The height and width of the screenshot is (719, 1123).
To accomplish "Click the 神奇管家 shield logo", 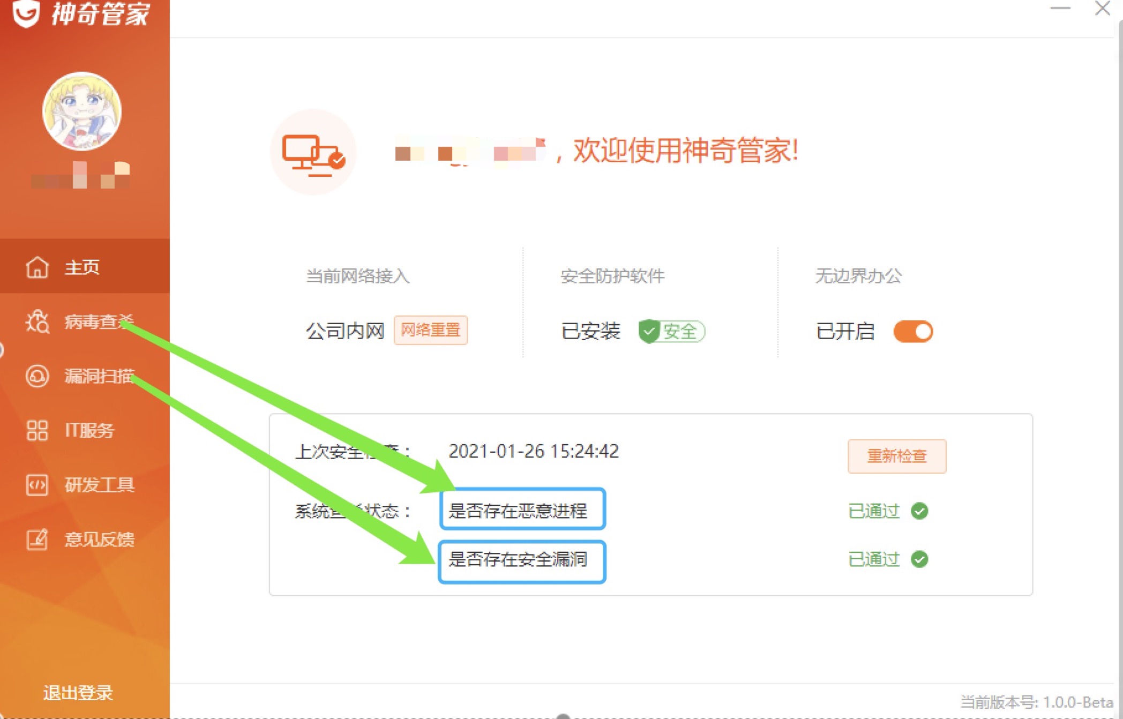I will 26,13.
